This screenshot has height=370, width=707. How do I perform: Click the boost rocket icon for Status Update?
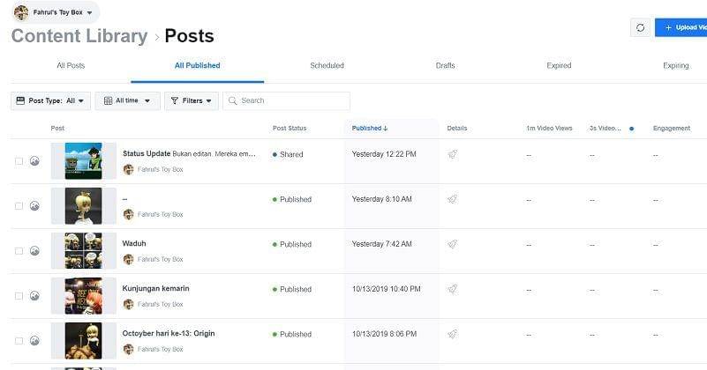(452, 154)
